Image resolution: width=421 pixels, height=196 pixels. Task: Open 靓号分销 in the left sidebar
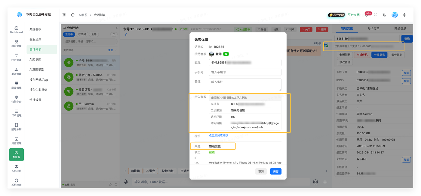[16, 127]
